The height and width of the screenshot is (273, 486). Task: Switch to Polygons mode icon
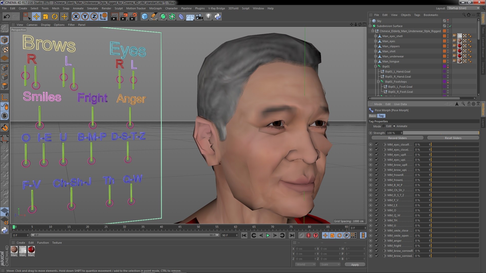point(5,86)
